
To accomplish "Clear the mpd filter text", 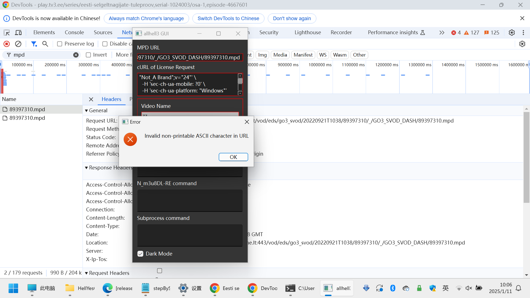I will pos(76,55).
